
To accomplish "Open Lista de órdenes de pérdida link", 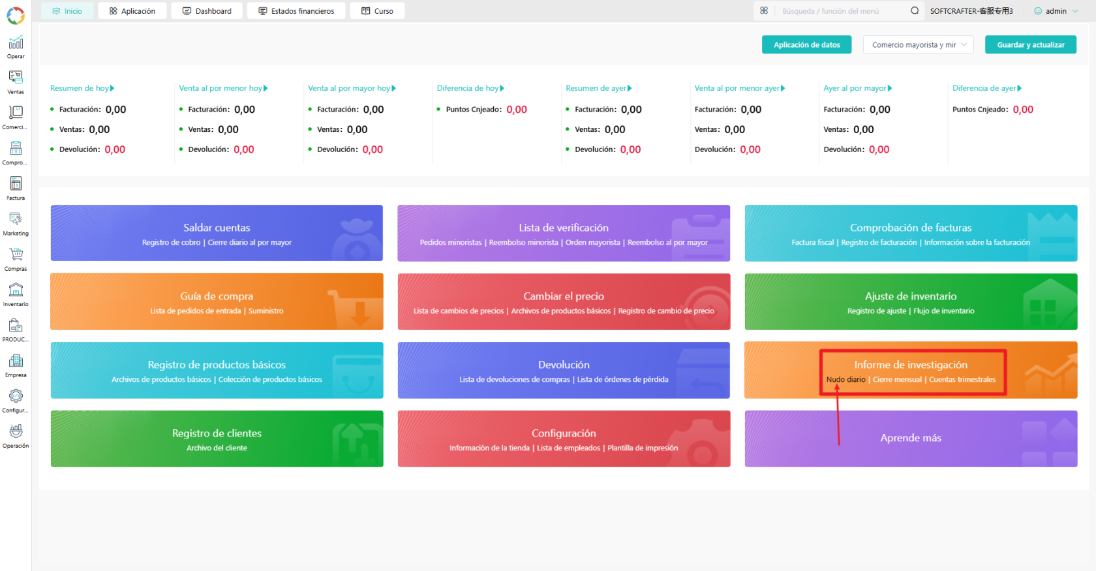I will pyautogui.click(x=622, y=379).
